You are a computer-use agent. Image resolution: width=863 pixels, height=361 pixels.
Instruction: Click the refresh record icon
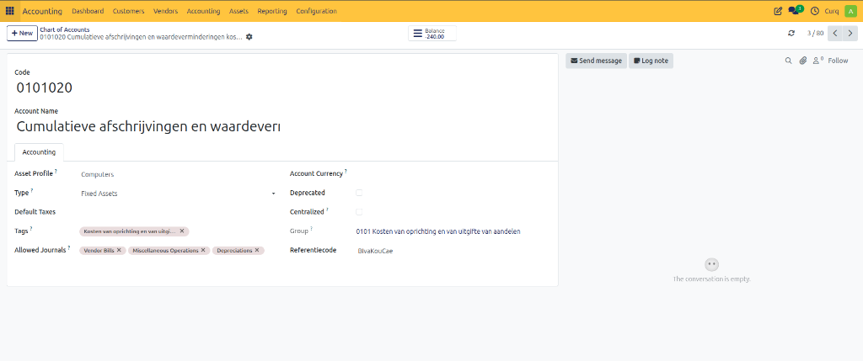coord(791,33)
